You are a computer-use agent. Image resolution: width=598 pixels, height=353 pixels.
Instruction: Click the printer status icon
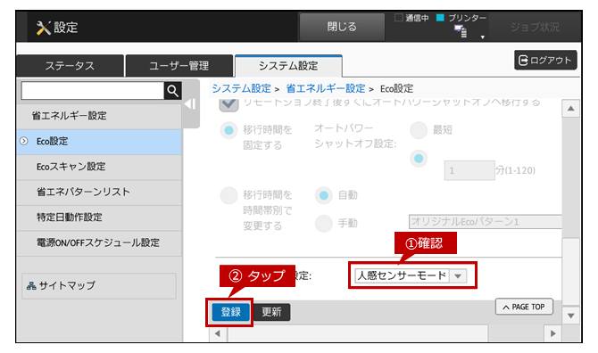coord(461,31)
